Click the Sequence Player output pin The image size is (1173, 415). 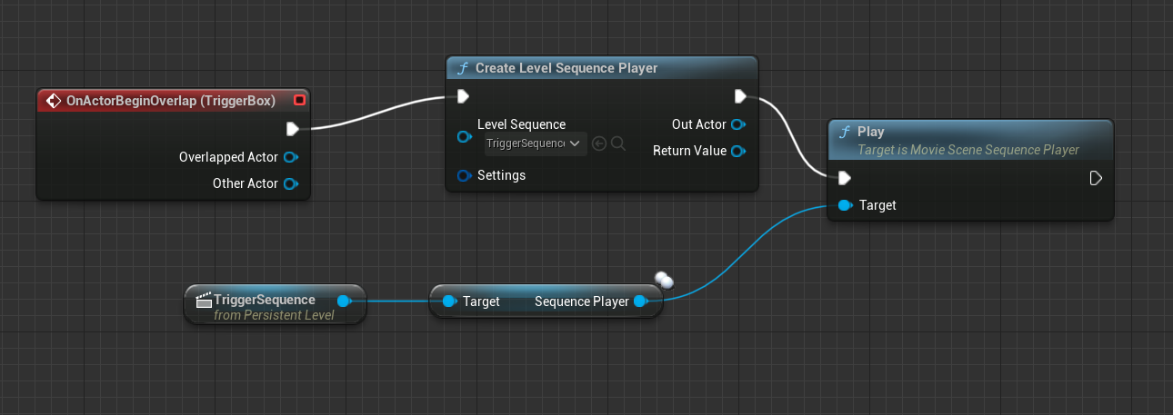coord(640,301)
